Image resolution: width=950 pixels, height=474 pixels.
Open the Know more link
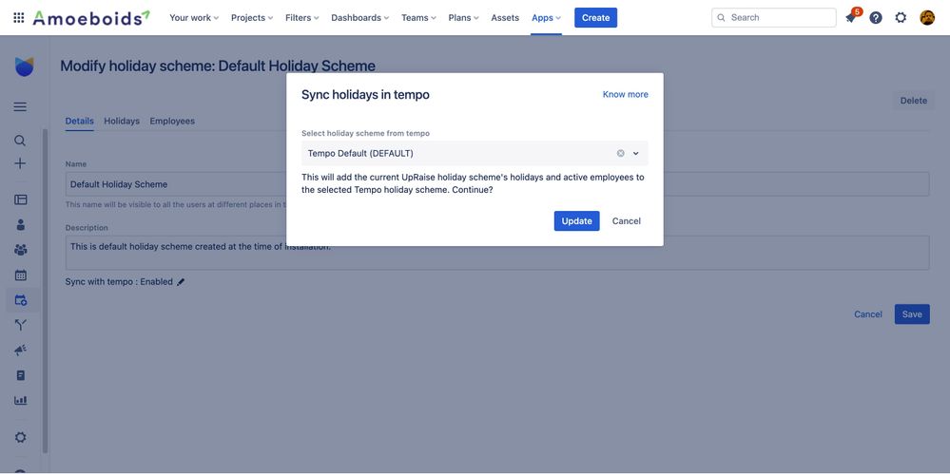(x=626, y=94)
